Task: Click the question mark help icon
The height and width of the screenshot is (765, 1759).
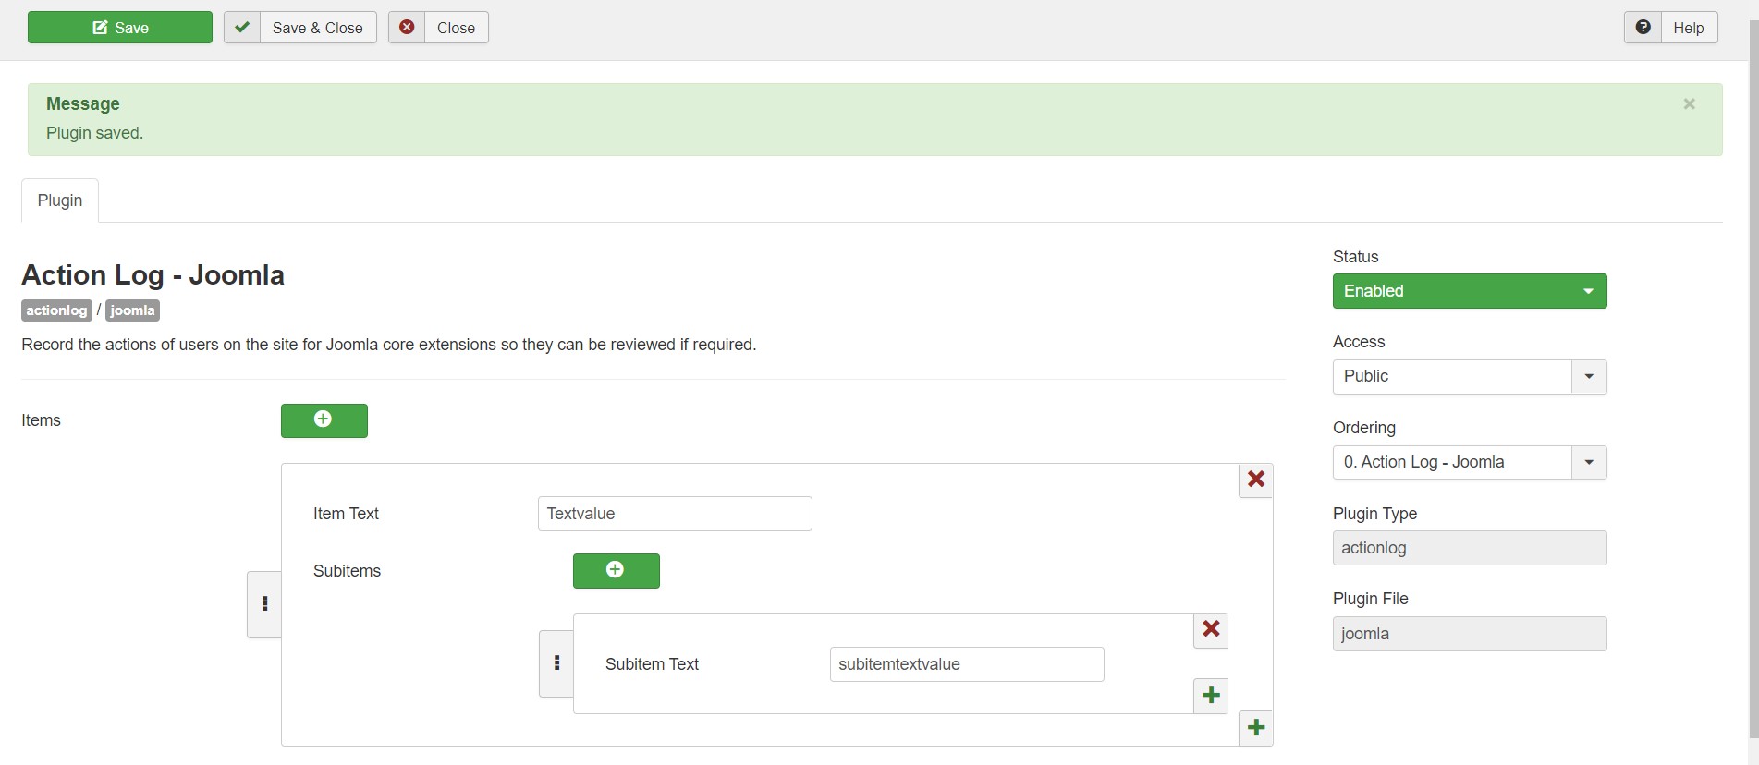Action: point(1643,28)
